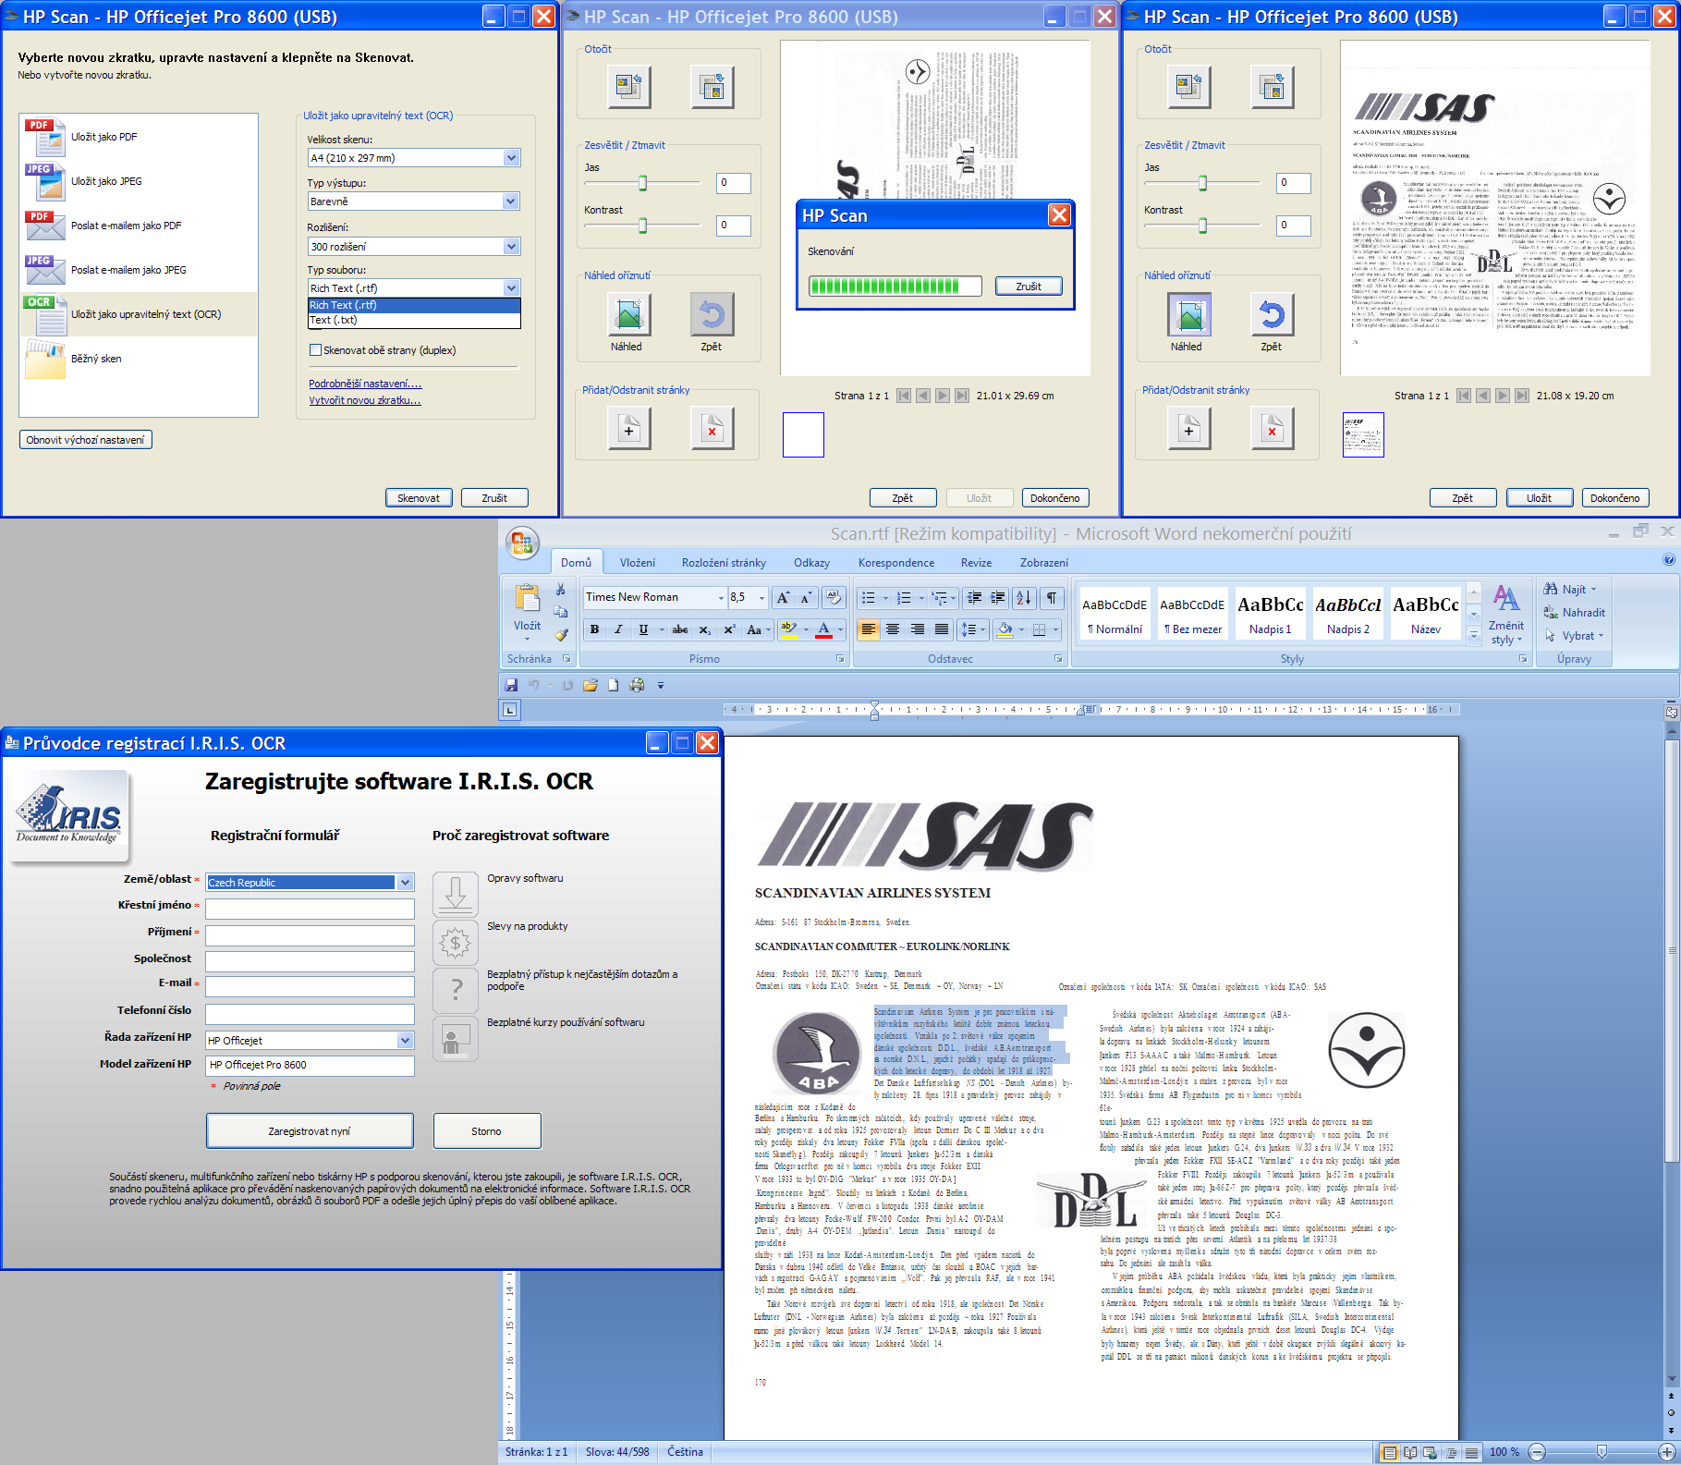This screenshot has width=1681, height=1465.
Task: Click Obnovit výchozí nastavení button
Action: click(86, 440)
